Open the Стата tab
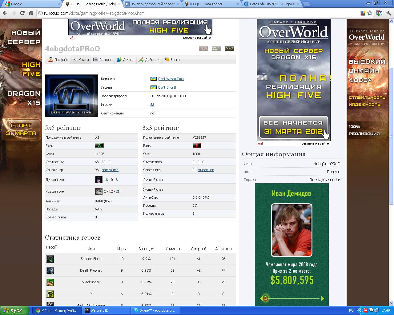This screenshot has width=394, height=315. pyautogui.click(x=81, y=60)
